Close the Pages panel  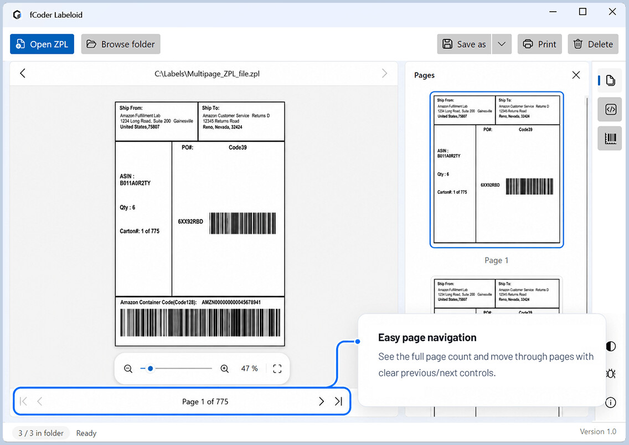point(576,75)
